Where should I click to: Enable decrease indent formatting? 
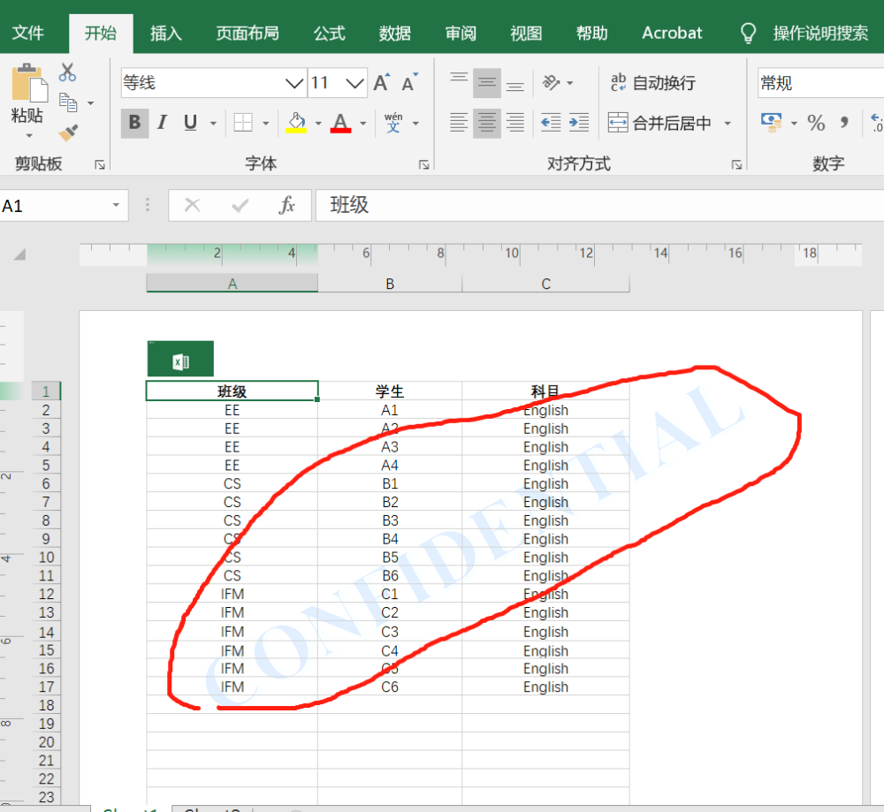[550, 123]
